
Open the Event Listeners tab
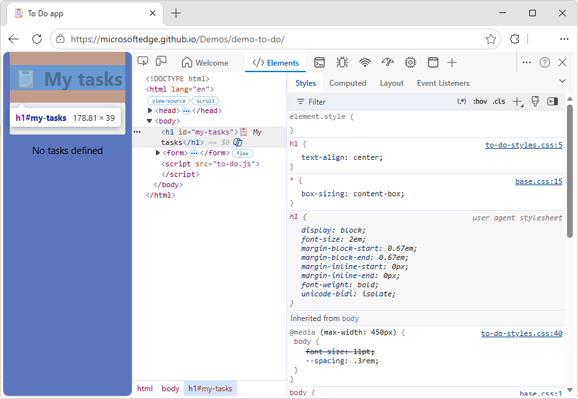(x=443, y=83)
